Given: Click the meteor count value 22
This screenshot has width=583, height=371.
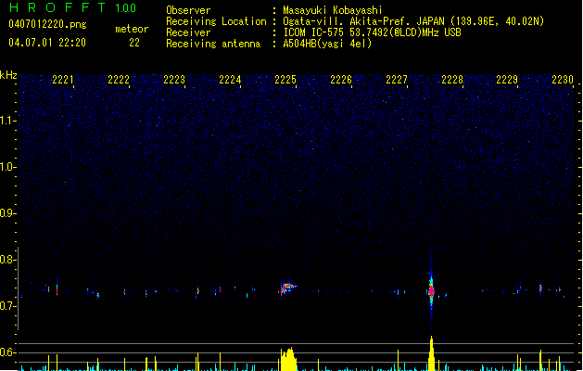Looking at the screenshot, I should [x=134, y=43].
